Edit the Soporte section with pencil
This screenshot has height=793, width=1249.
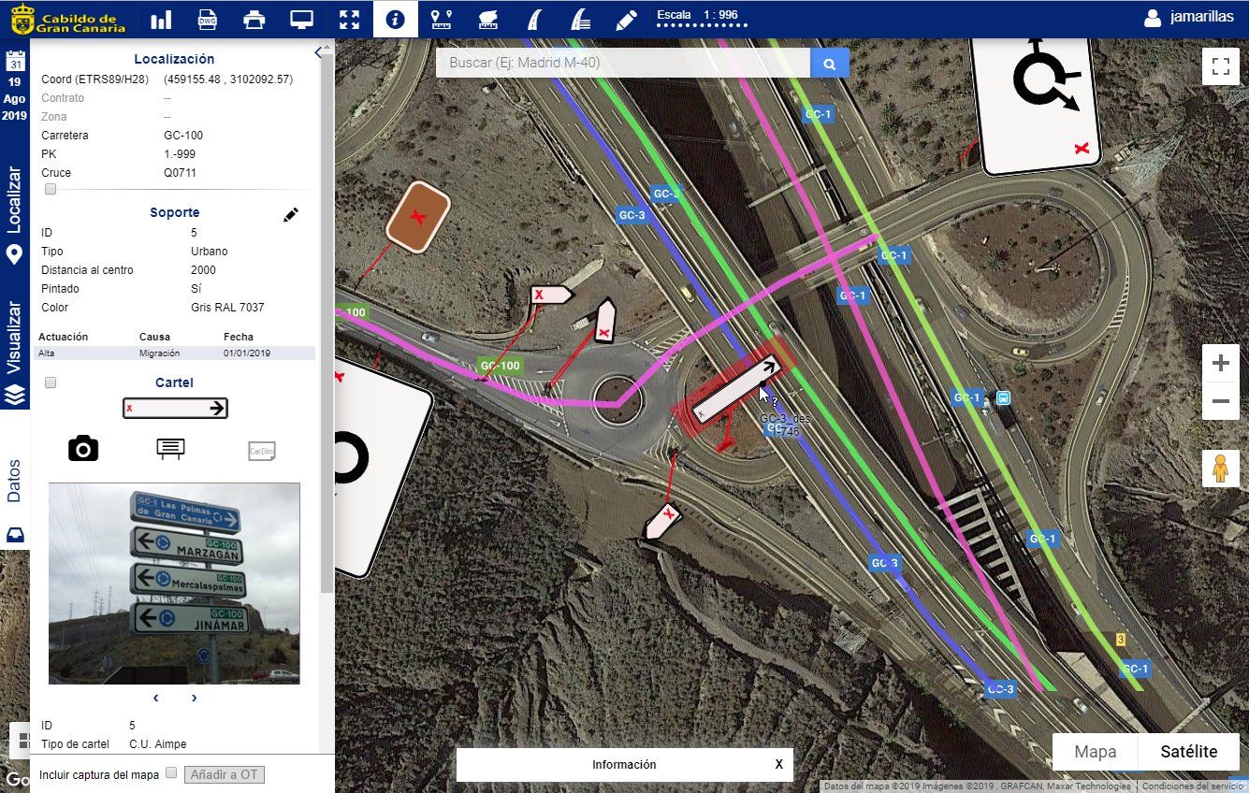tap(291, 215)
